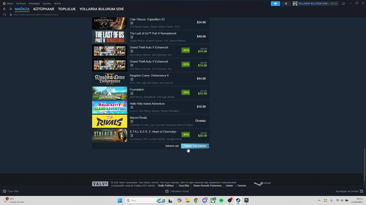The image size is (366, 205).
Task: Click the store URL address text
Action: [x=36, y=15]
